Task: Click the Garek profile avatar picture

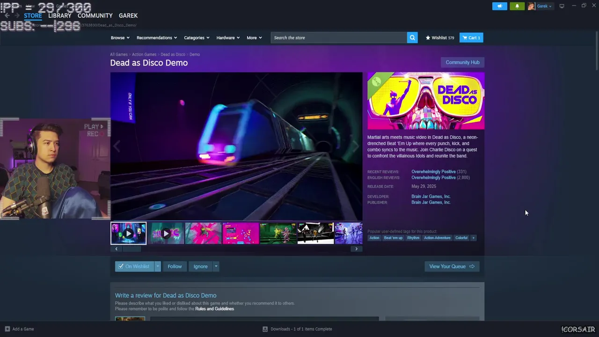Action: pyautogui.click(x=531, y=6)
